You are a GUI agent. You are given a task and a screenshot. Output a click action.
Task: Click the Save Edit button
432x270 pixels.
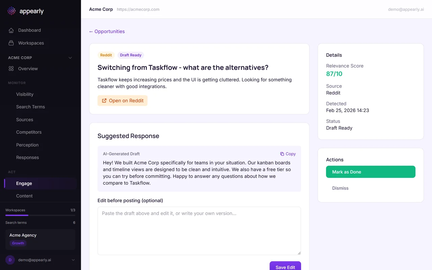pos(285,267)
